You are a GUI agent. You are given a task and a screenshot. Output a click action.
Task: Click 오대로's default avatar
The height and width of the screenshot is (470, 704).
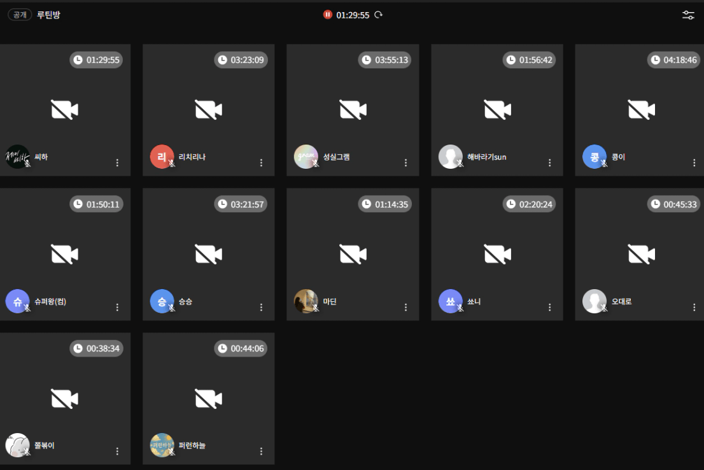595,301
